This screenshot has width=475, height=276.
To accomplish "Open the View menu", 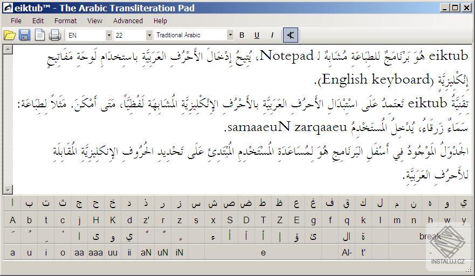I will click(x=95, y=20).
